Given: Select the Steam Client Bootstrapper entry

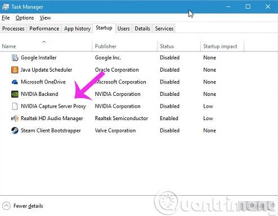Looking at the screenshot, I should pos(51,130).
